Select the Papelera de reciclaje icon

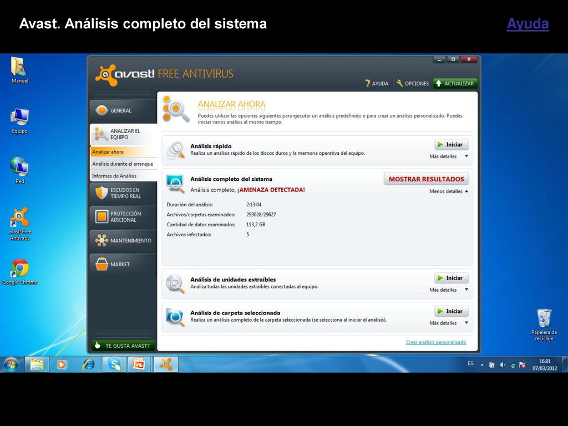click(544, 324)
